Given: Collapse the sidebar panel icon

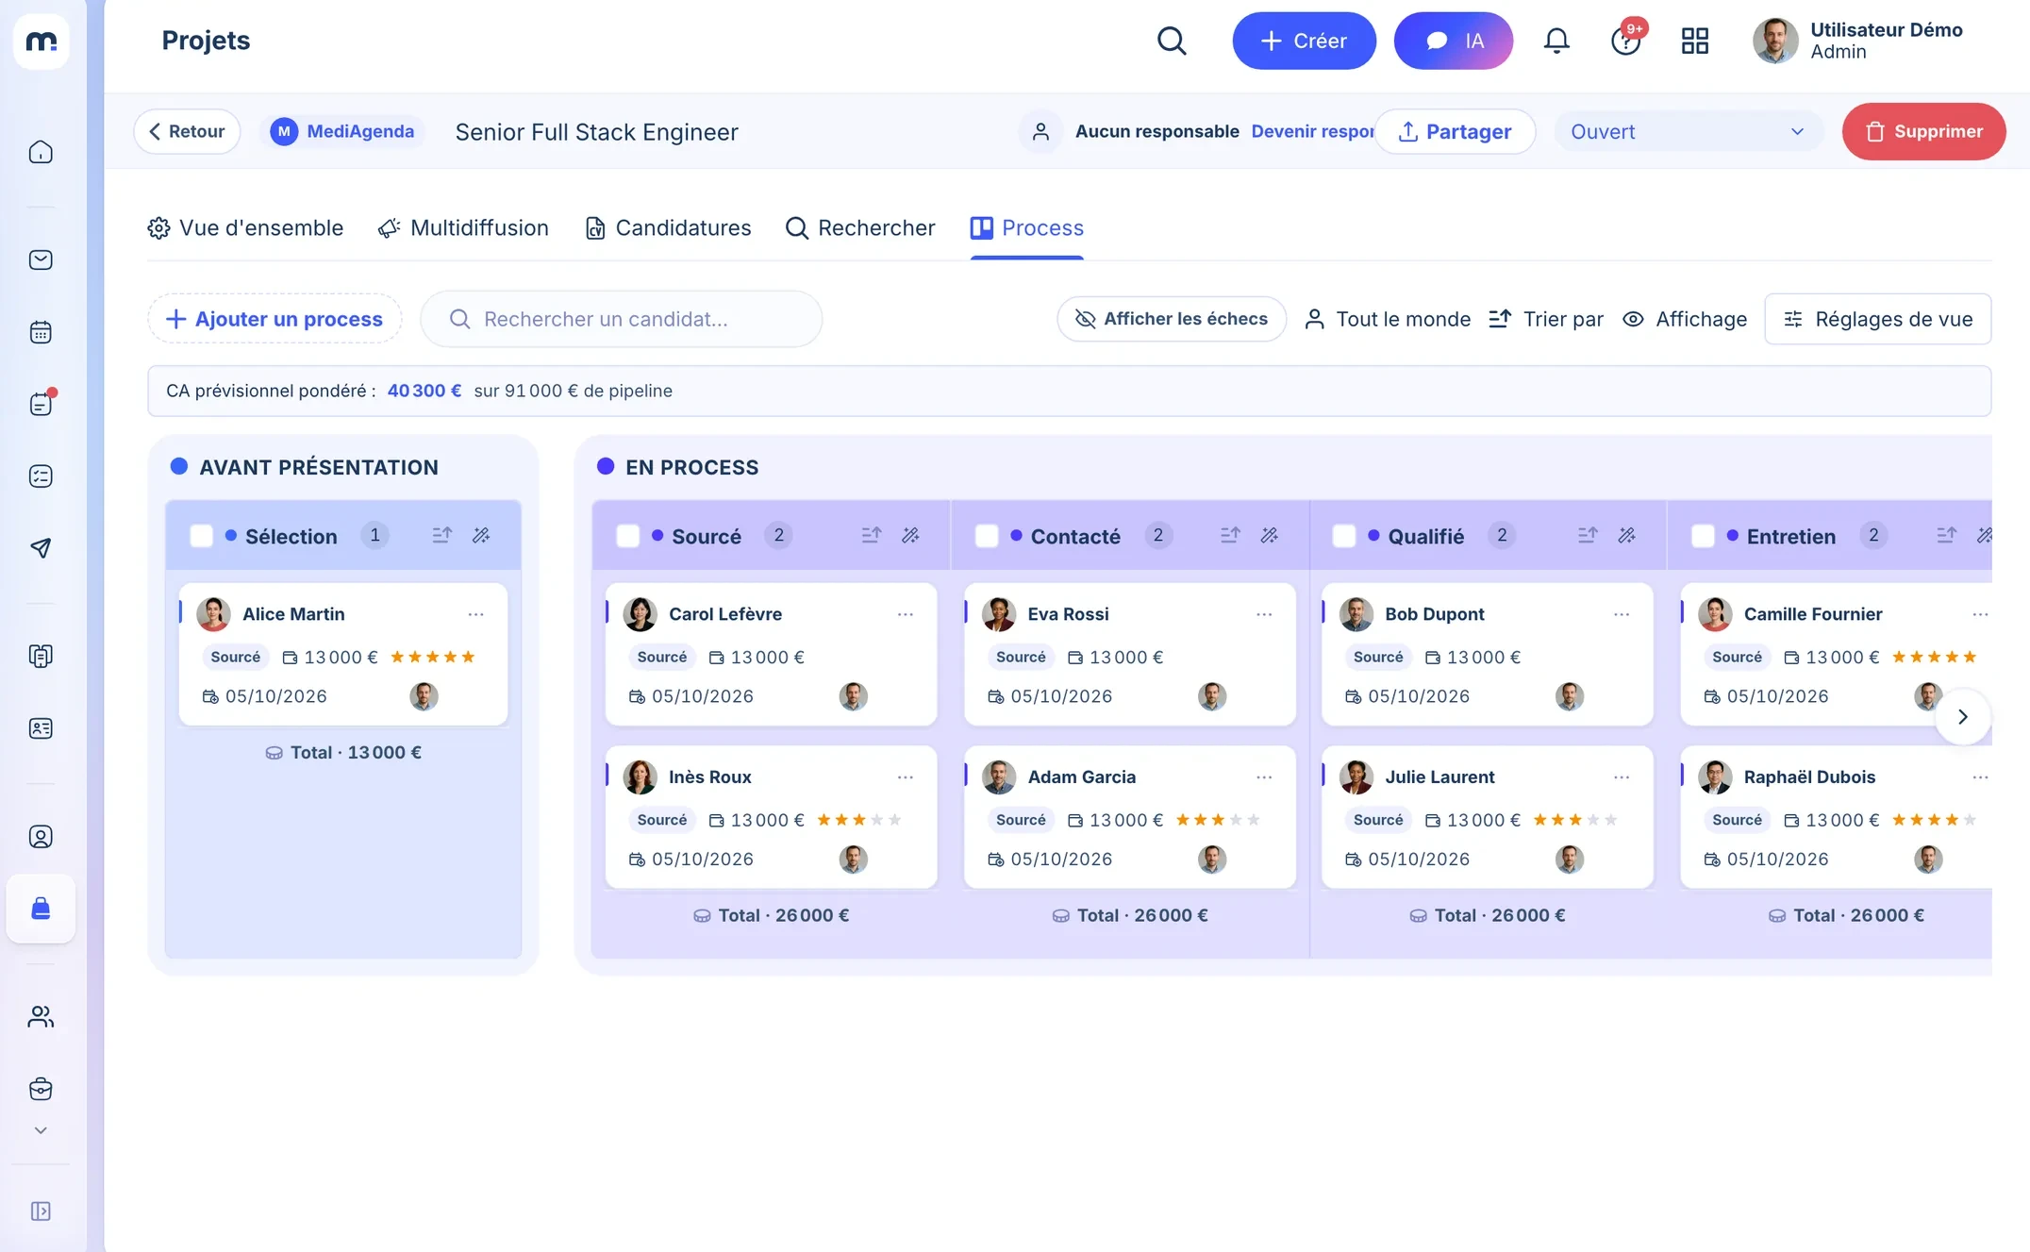Looking at the screenshot, I should (x=41, y=1211).
